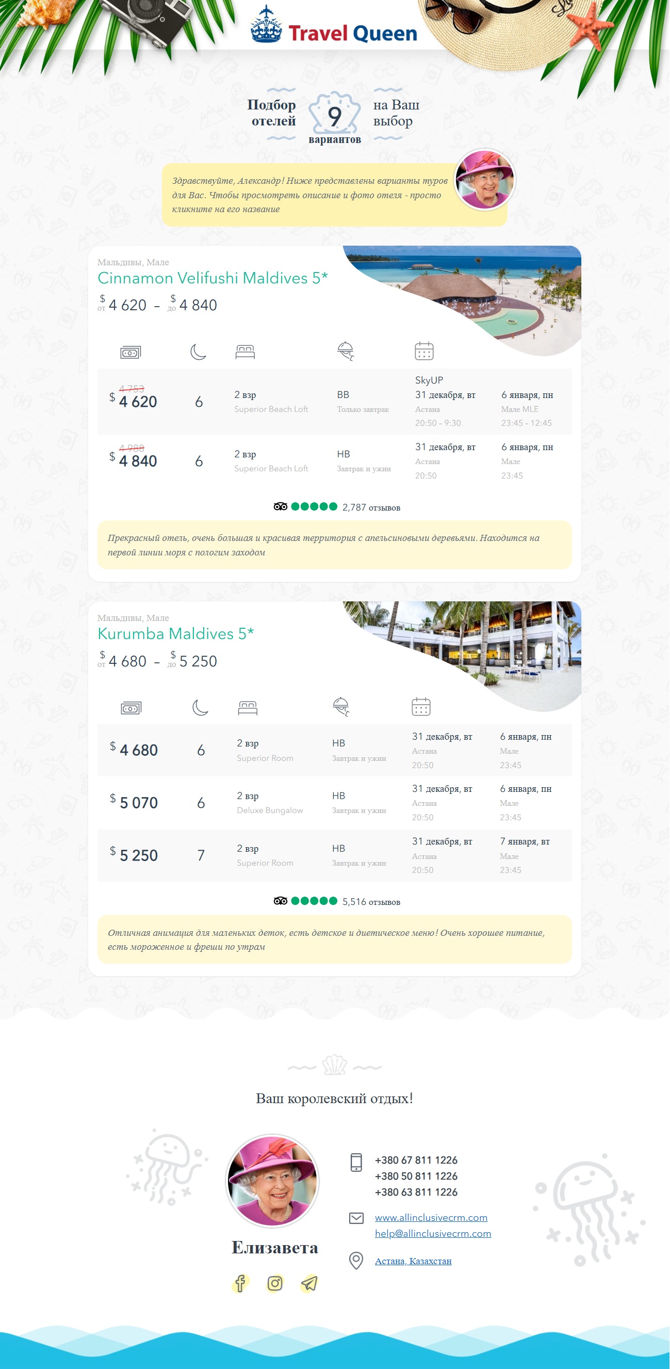Click the envelope icon near email address
This screenshot has height=1369, width=670.
pyautogui.click(x=356, y=1218)
